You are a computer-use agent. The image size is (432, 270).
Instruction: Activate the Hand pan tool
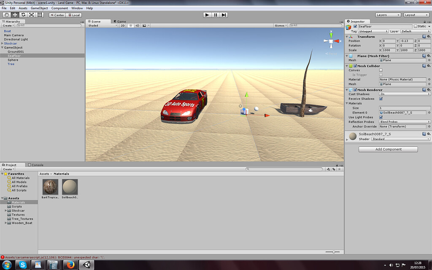[x=6, y=15]
